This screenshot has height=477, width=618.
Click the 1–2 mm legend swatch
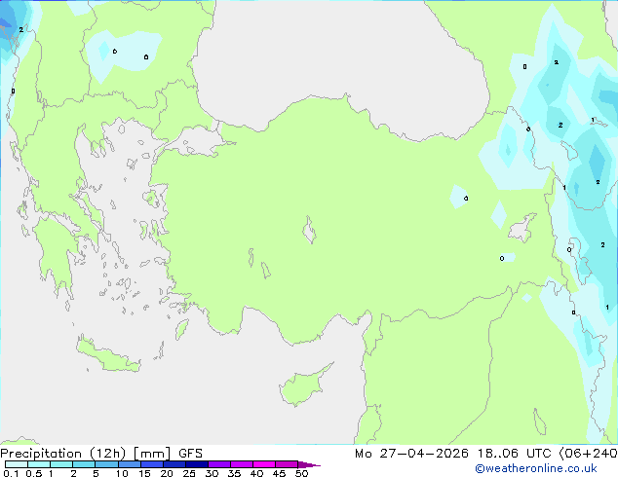(x=61, y=464)
